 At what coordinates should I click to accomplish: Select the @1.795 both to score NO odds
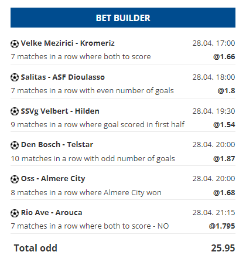point(222,226)
